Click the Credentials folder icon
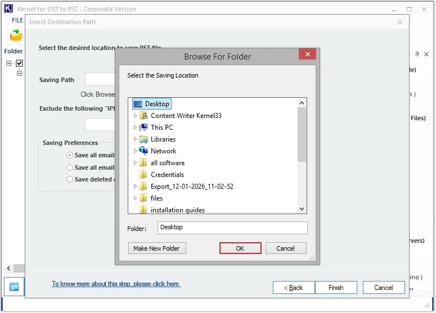This screenshot has width=436, height=313. click(143, 174)
